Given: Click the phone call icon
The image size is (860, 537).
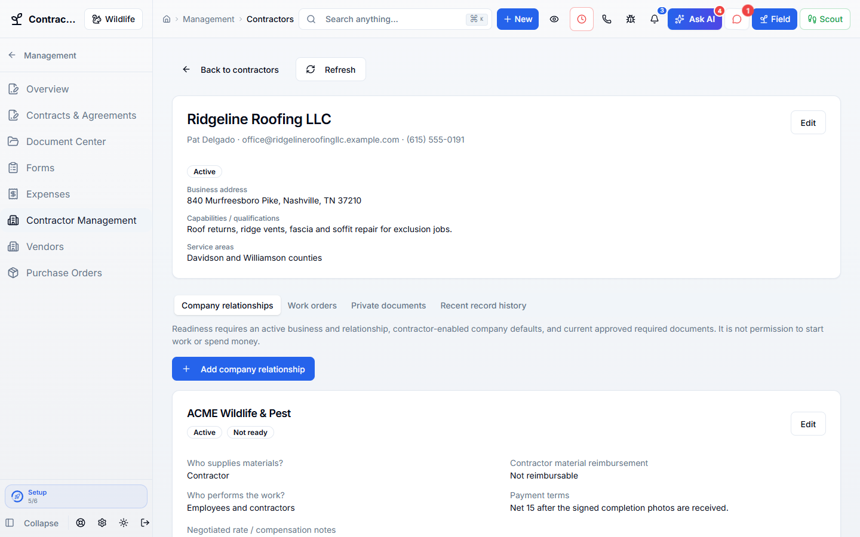Looking at the screenshot, I should click(607, 19).
